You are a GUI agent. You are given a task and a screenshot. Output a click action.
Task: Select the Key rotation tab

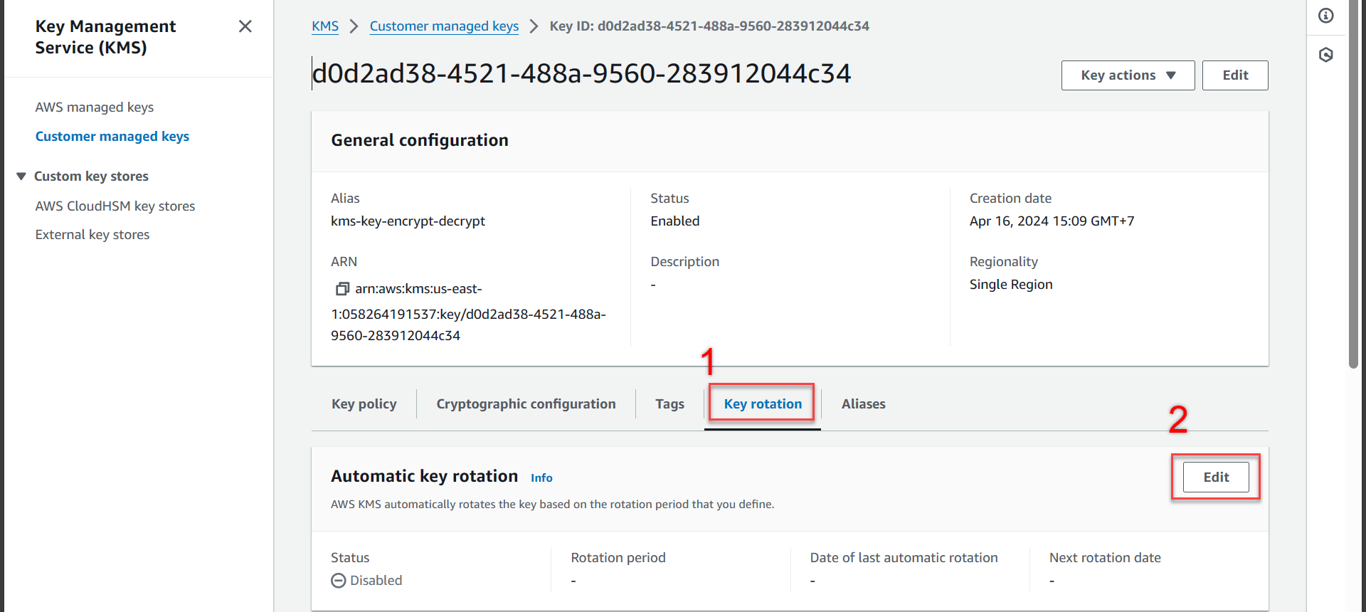tap(763, 404)
